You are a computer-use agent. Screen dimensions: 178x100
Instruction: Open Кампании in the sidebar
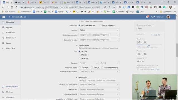point(10,22)
